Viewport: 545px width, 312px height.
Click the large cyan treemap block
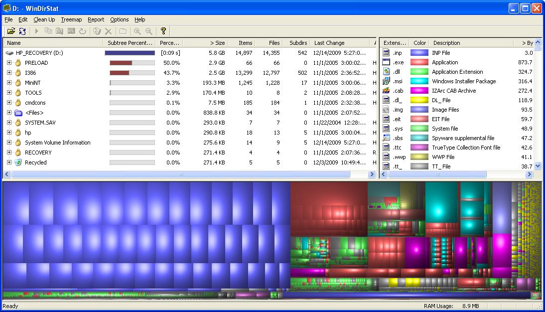(x=441, y=202)
